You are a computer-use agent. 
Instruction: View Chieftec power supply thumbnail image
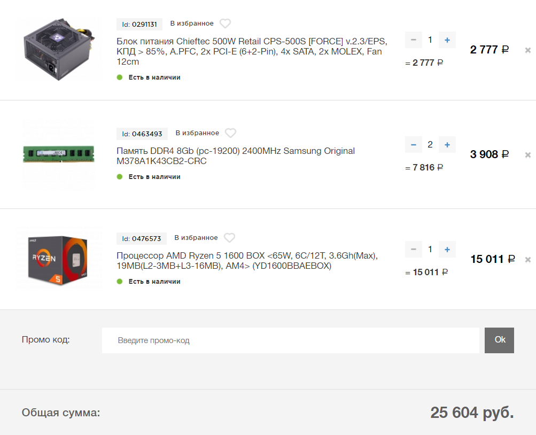point(59,49)
